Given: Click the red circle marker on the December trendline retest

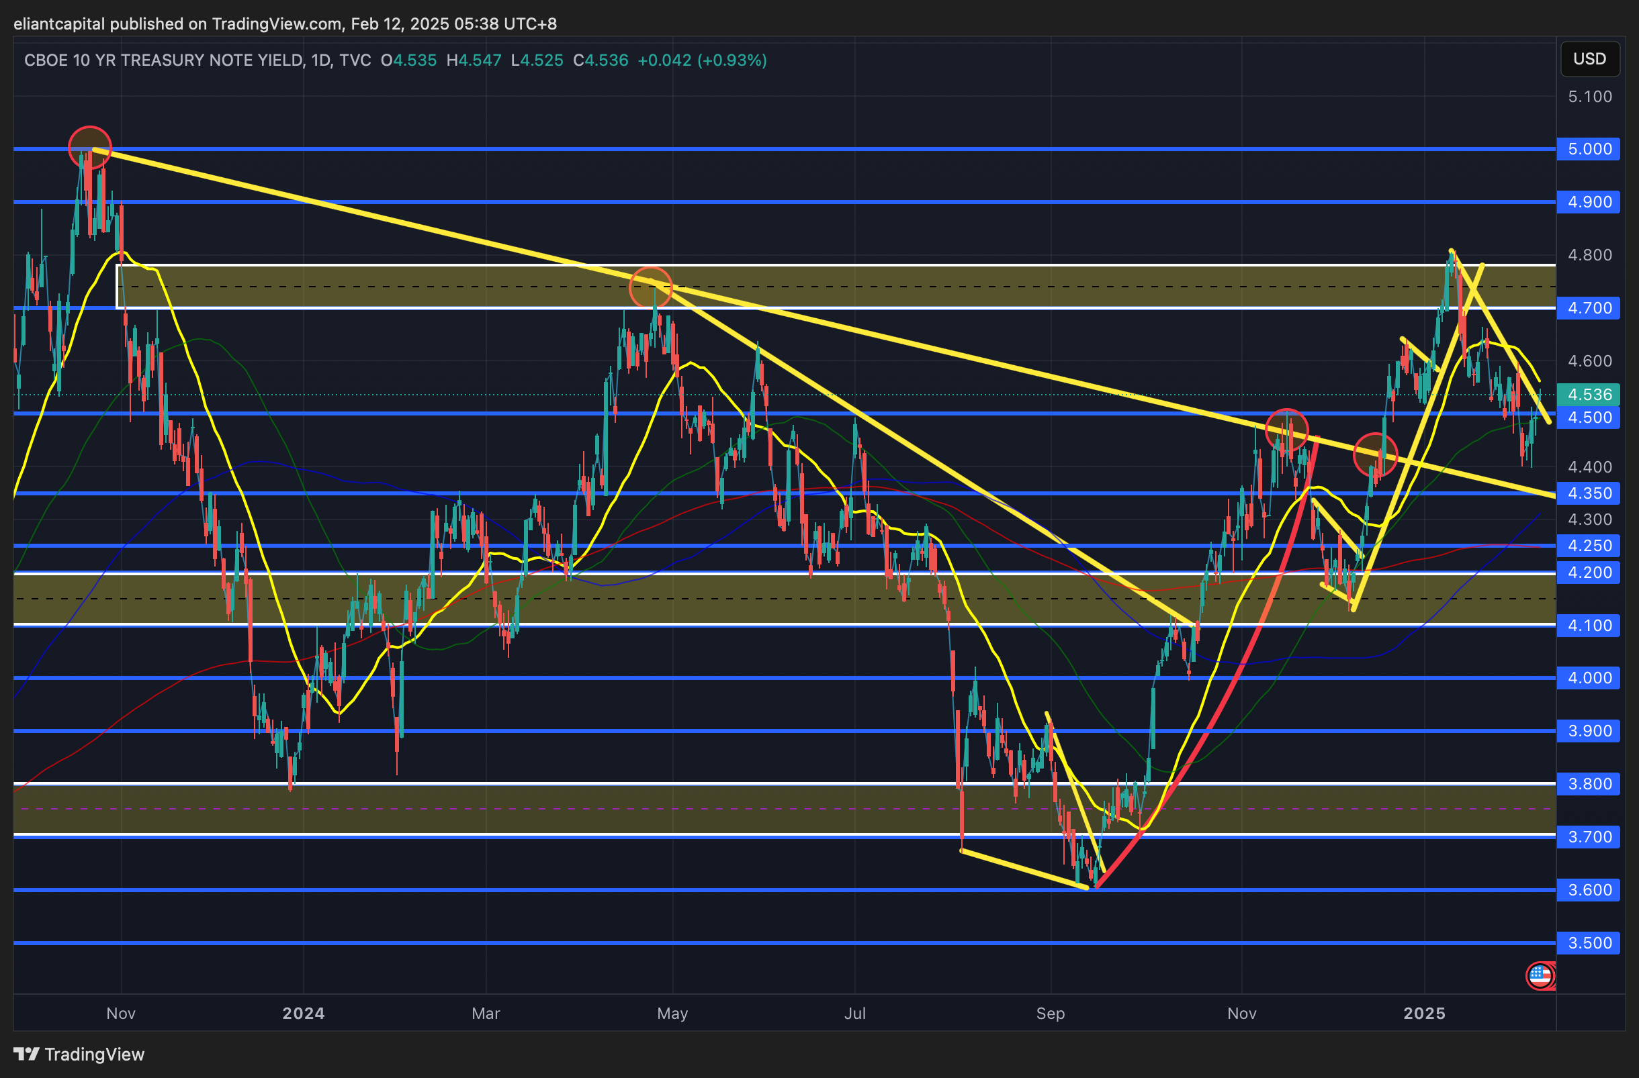Looking at the screenshot, I should tap(1374, 454).
